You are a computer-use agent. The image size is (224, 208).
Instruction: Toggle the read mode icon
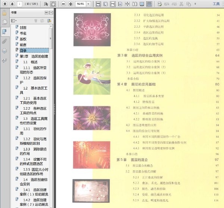tap(149, 4)
